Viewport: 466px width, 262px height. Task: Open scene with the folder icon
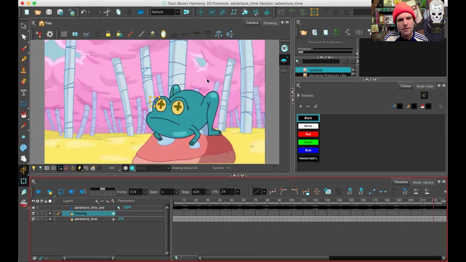point(38,12)
